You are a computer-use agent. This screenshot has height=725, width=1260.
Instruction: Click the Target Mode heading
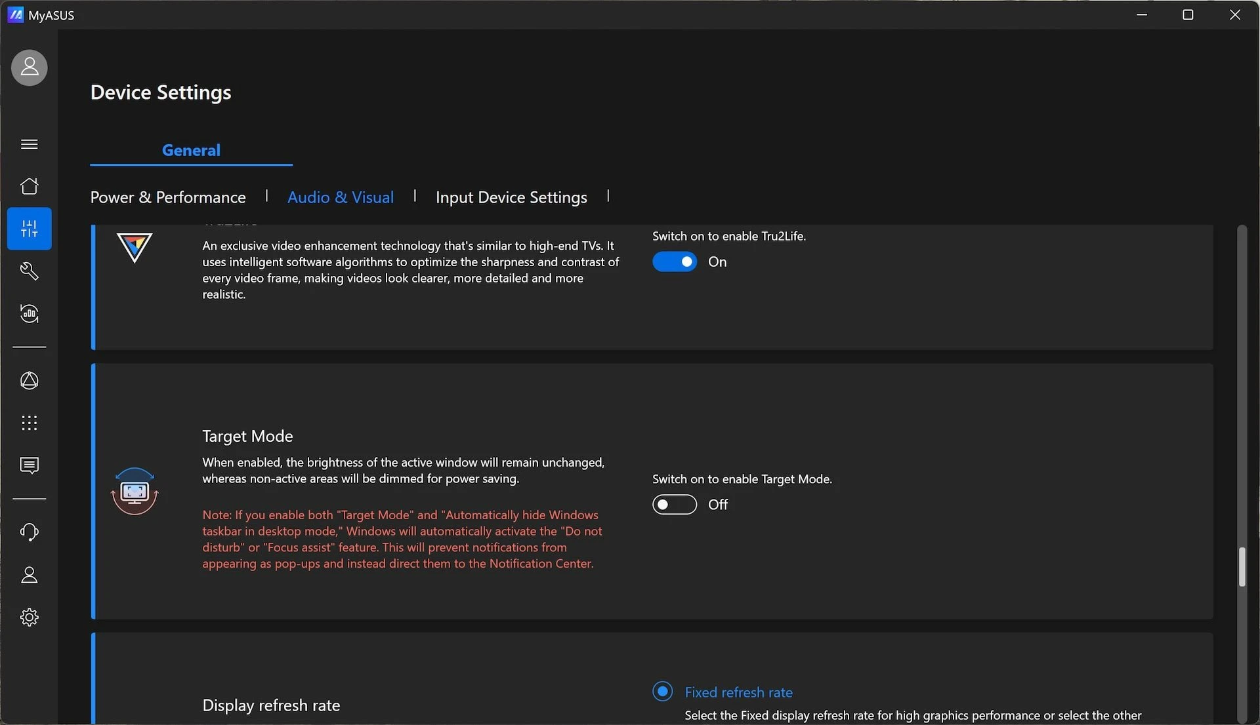pos(247,436)
